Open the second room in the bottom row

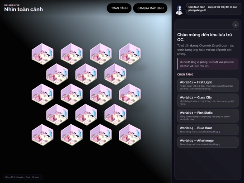pos(71,135)
